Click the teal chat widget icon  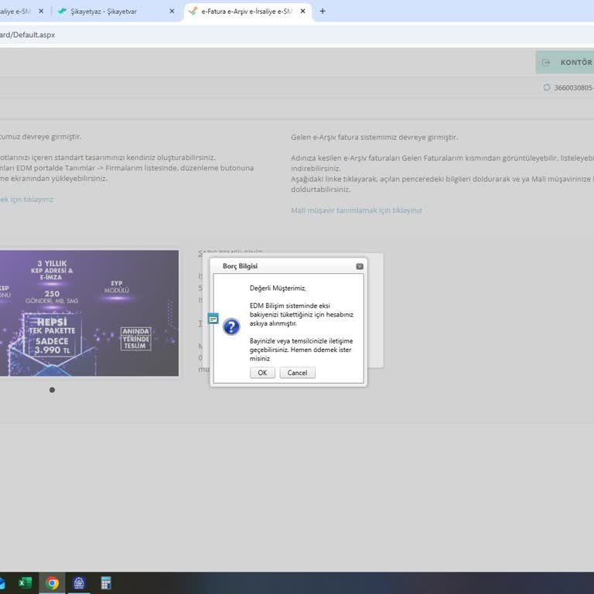pyautogui.click(x=213, y=319)
